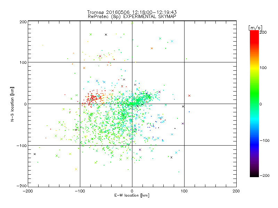
Task: Click the red top section of the colorbar
Action: (254, 37)
